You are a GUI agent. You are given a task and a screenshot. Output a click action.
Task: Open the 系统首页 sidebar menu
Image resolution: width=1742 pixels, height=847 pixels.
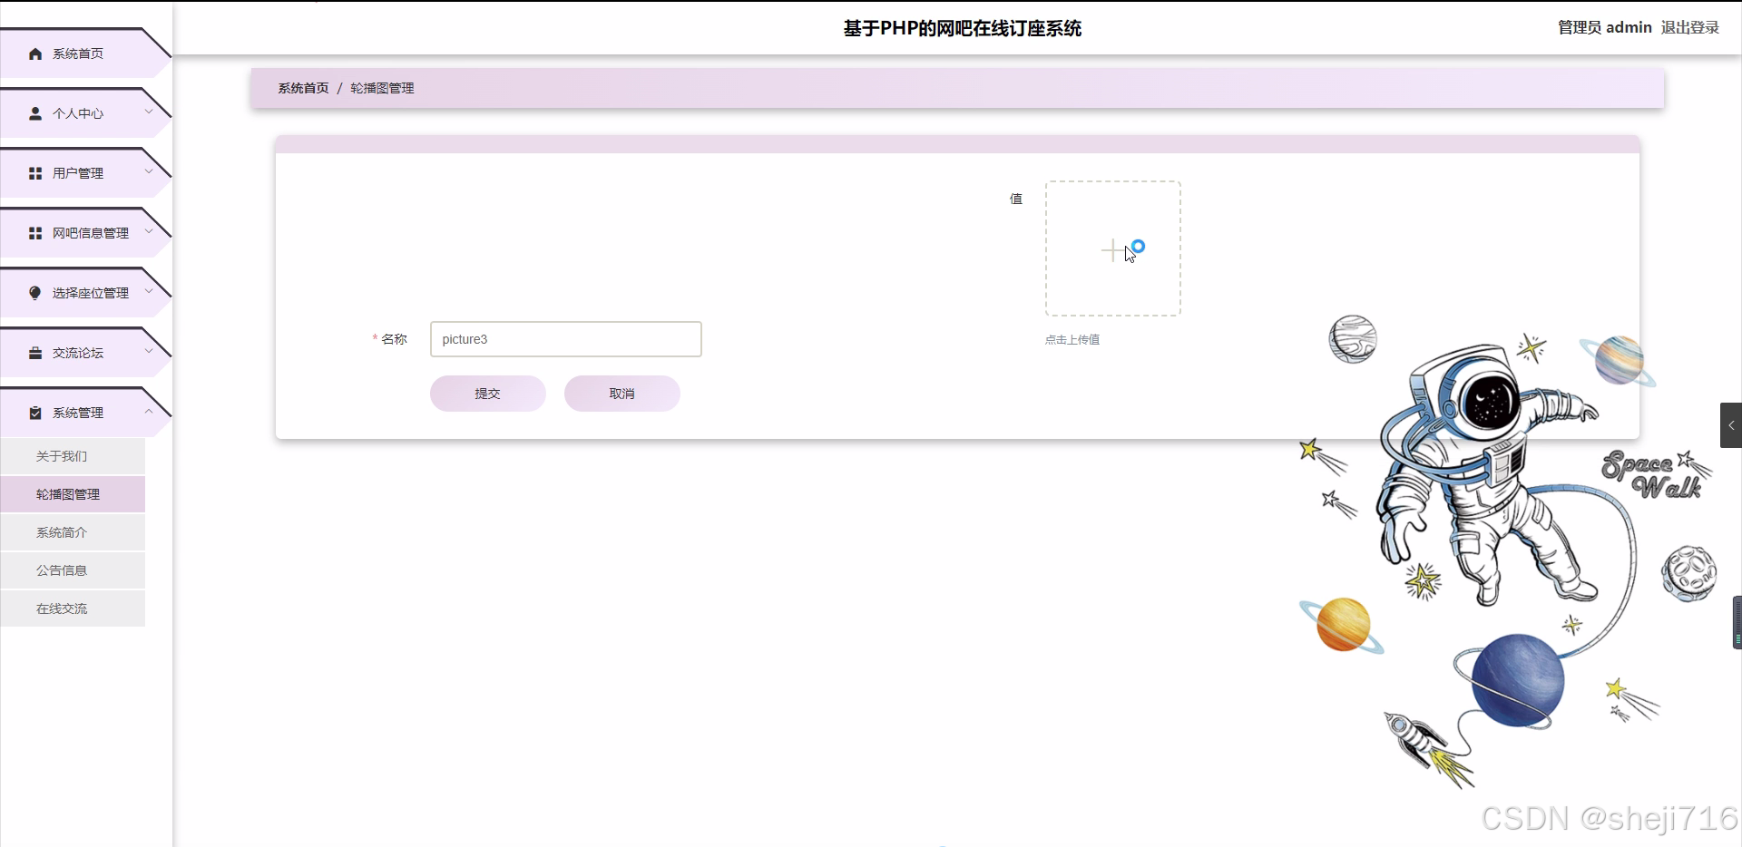(78, 54)
